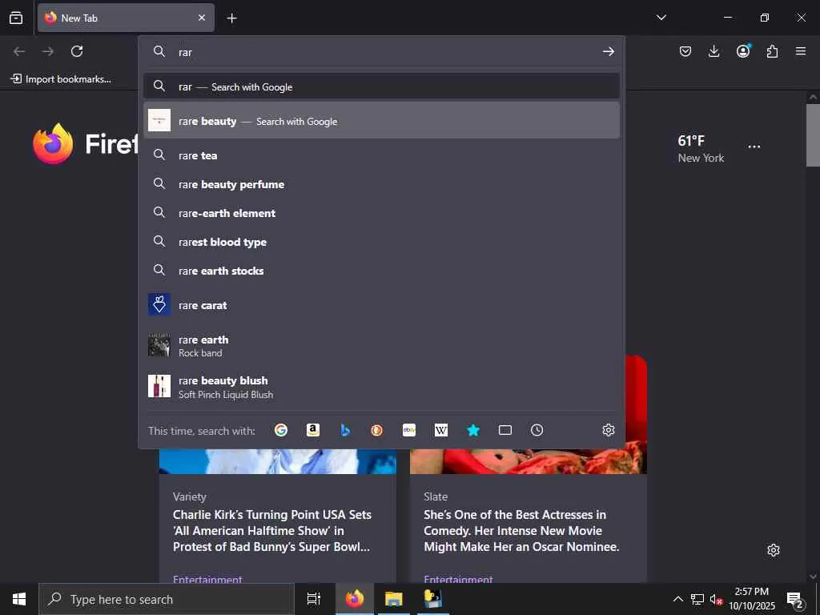Click the 61°F New York weather
The image size is (820, 615).
pos(700,148)
